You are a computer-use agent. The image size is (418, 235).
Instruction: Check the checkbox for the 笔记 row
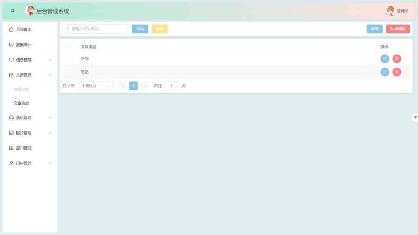[x=68, y=72]
